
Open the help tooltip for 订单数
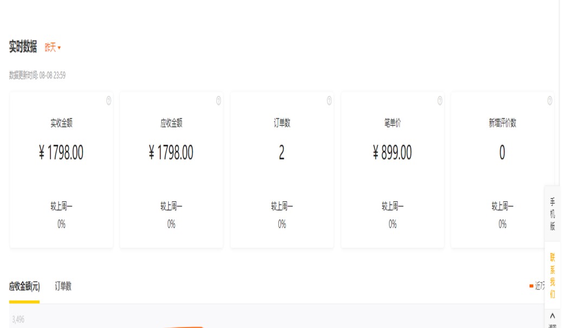tap(329, 100)
